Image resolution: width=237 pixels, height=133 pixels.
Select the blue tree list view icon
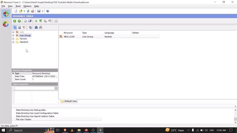click(x=15, y=27)
